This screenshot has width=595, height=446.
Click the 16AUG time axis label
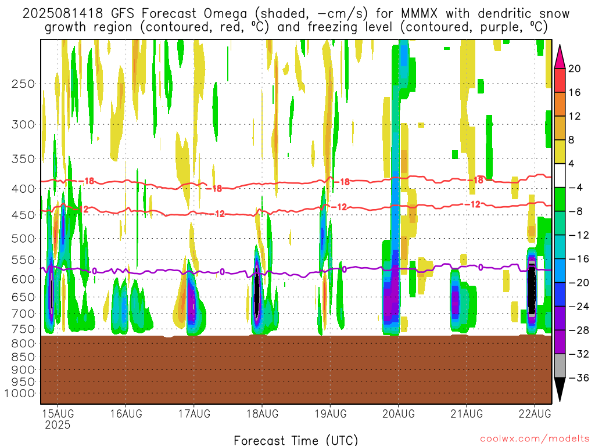(126, 413)
